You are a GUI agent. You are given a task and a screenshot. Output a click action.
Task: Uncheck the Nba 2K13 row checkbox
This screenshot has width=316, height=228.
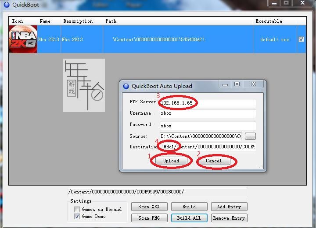click(x=301, y=39)
